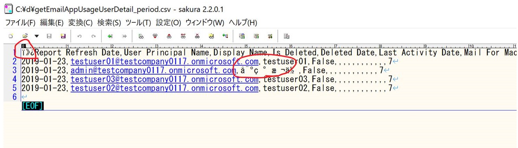Open the Outline analysis icon
Viewport: 518px width, 148px height.
pyautogui.click(x=287, y=36)
